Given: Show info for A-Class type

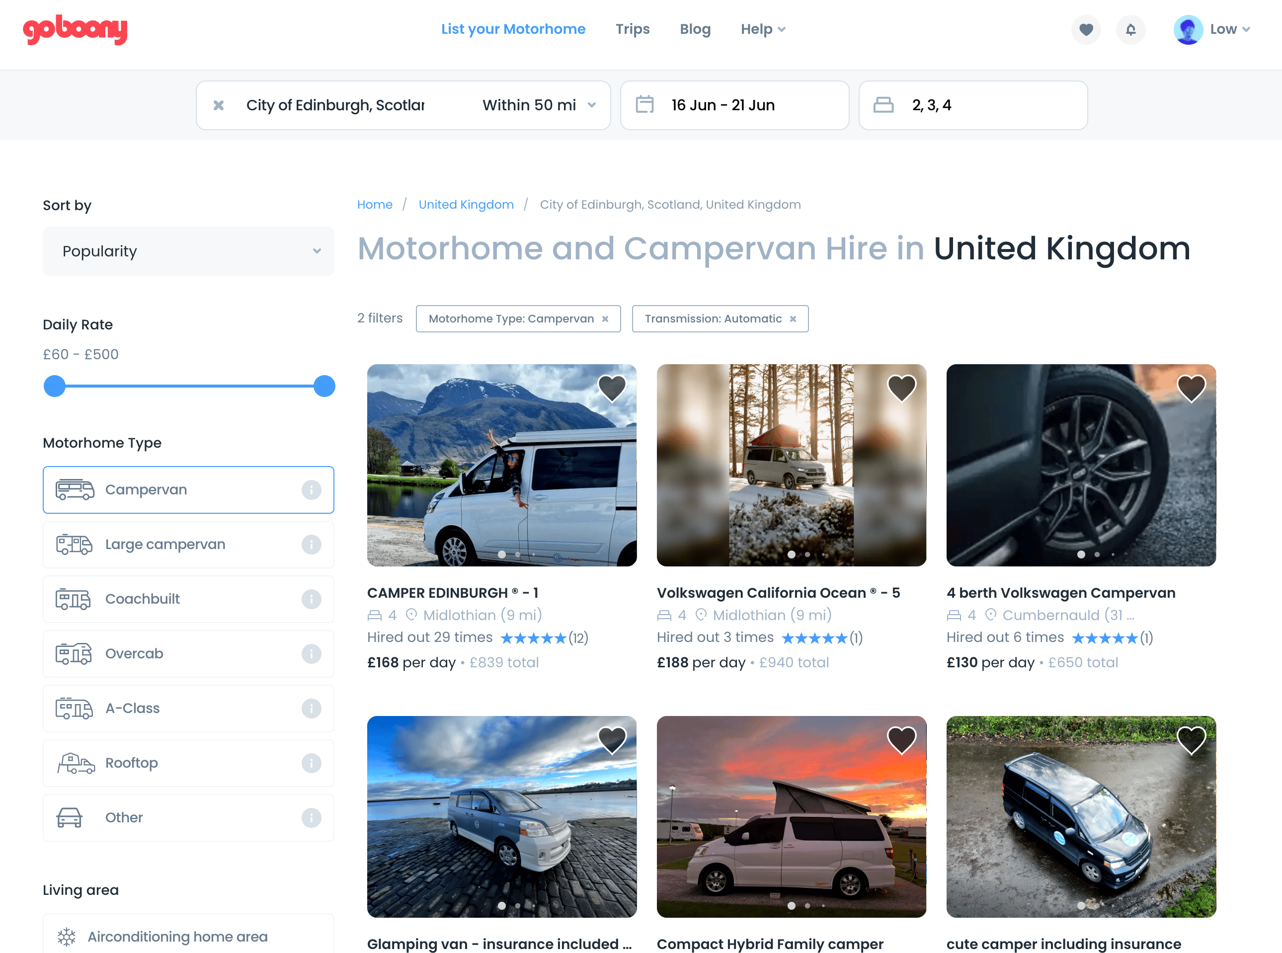Looking at the screenshot, I should (312, 709).
